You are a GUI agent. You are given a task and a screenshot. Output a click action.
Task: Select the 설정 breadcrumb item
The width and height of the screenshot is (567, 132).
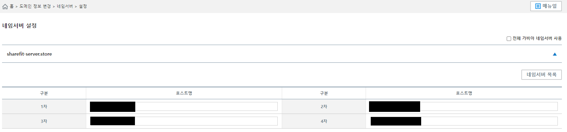point(83,6)
